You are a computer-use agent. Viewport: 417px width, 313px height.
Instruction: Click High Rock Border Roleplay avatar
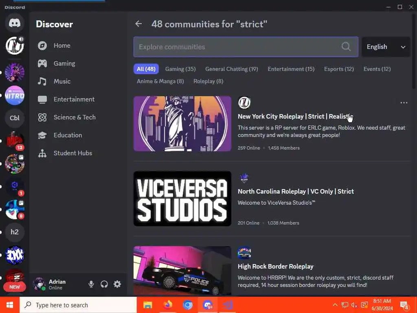click(x=244, y=253)
